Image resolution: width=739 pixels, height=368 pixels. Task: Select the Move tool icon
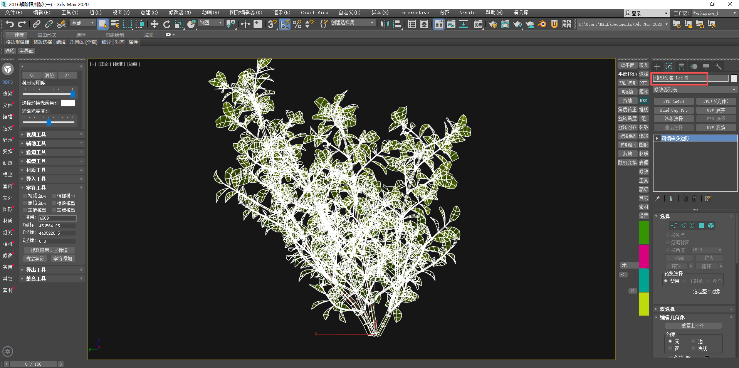pyautogui.click(x=154, y=24)
